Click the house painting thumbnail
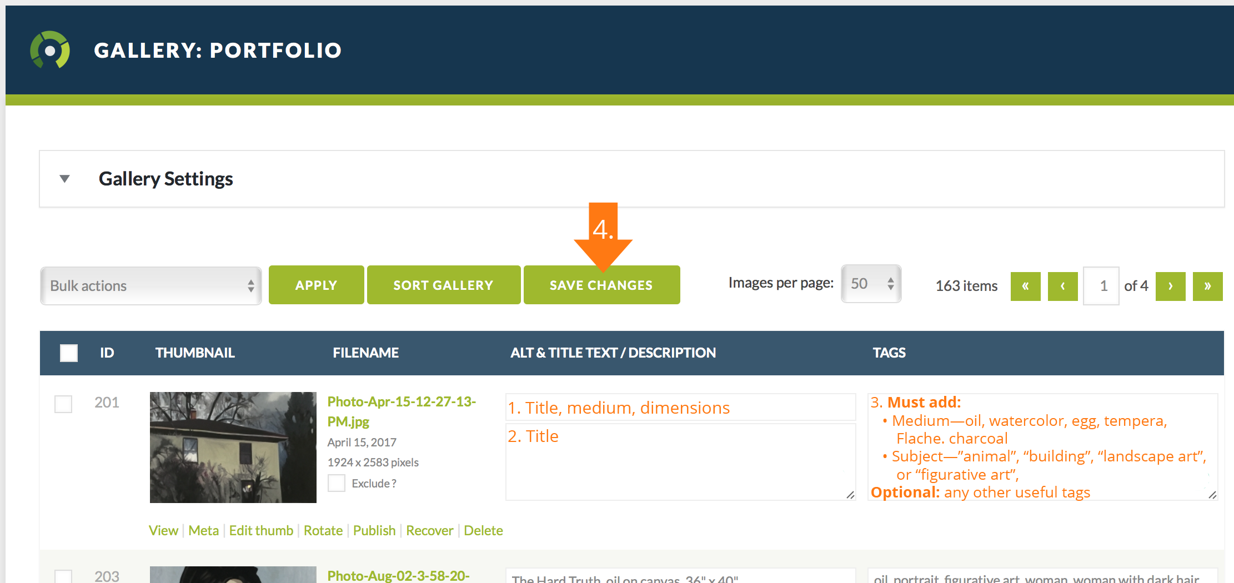This screenshot has height=583, width=1234. (233, 448)
